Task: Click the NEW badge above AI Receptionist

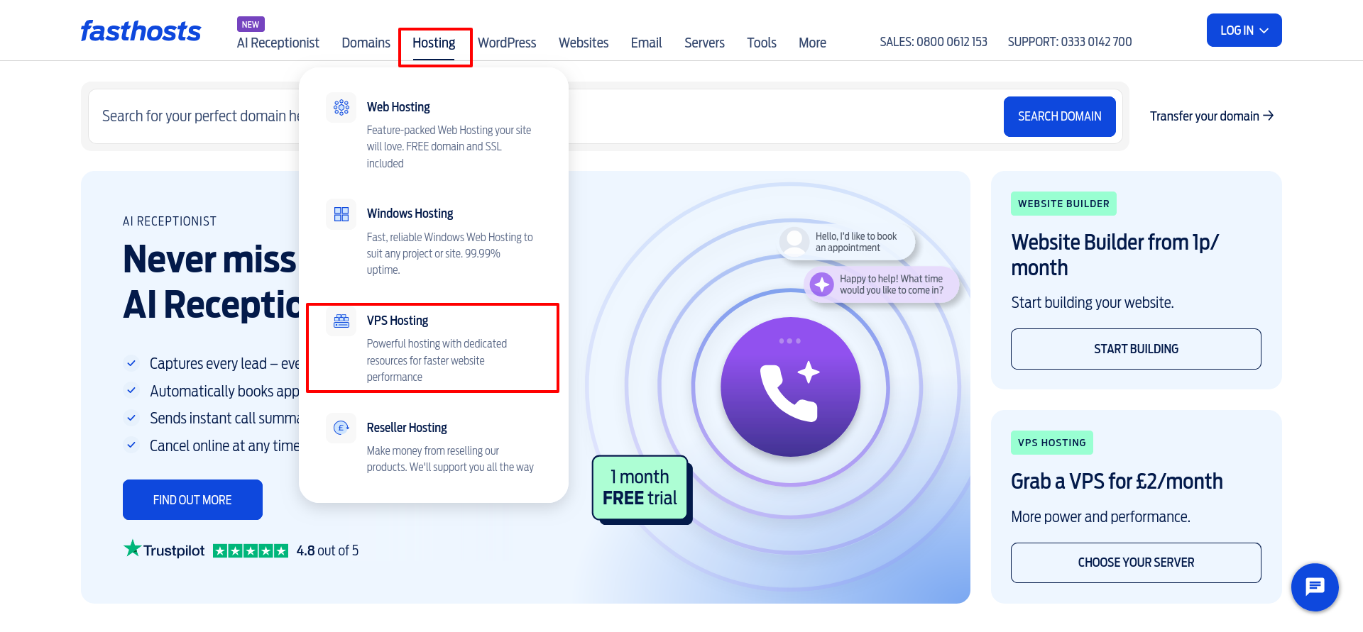Action: [251, 24]
